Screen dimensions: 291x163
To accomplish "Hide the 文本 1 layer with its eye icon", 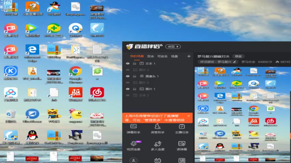I will 128,63.
